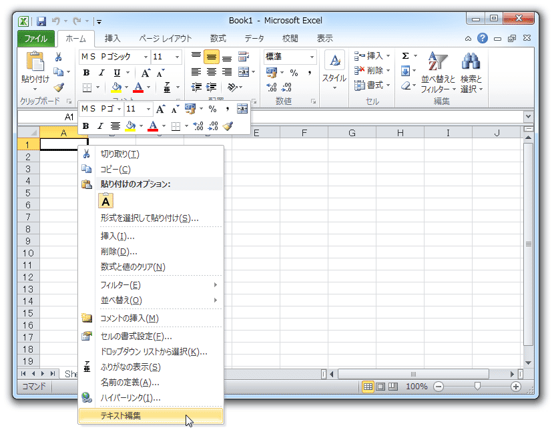
Task: Click the Save icon in quick access toolbar
Action: [41, 21]
